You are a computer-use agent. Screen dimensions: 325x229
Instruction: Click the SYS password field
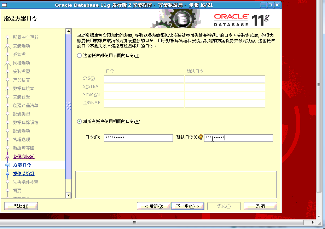click(x=144, y=79)
